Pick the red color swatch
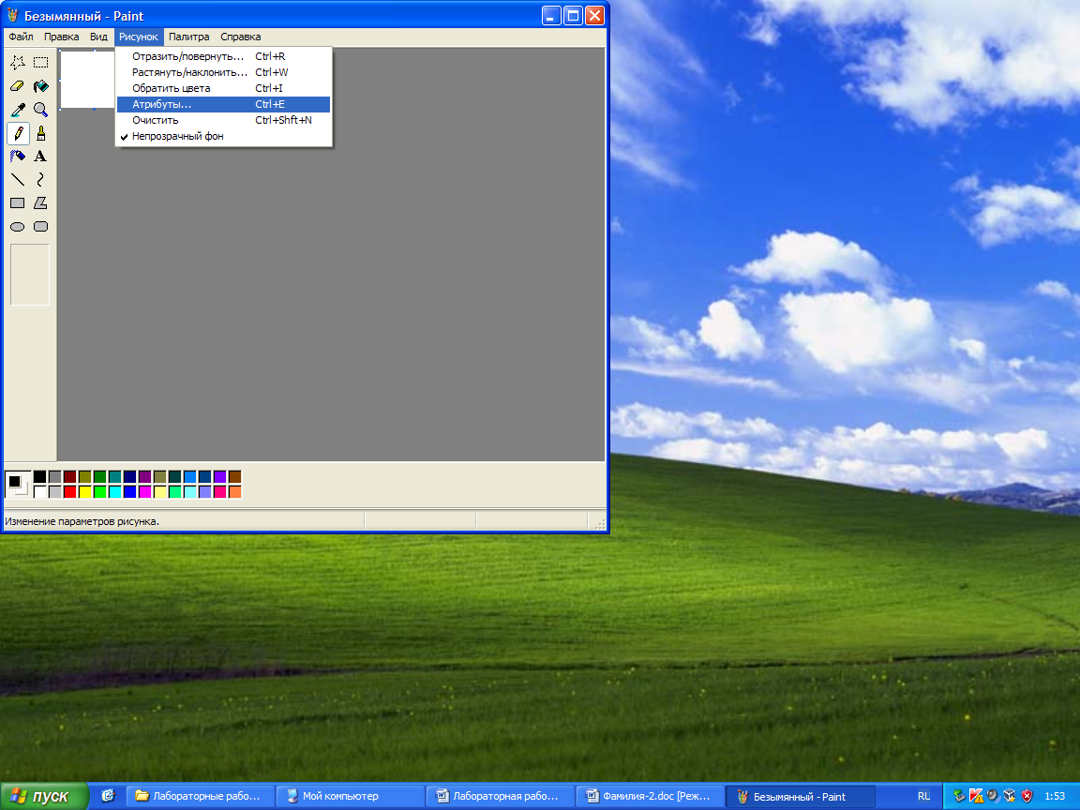1080x810 pixels. tap(69, 492)
